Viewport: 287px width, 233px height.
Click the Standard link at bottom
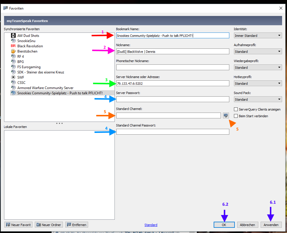pyautogui.click(x=151, y=225)
